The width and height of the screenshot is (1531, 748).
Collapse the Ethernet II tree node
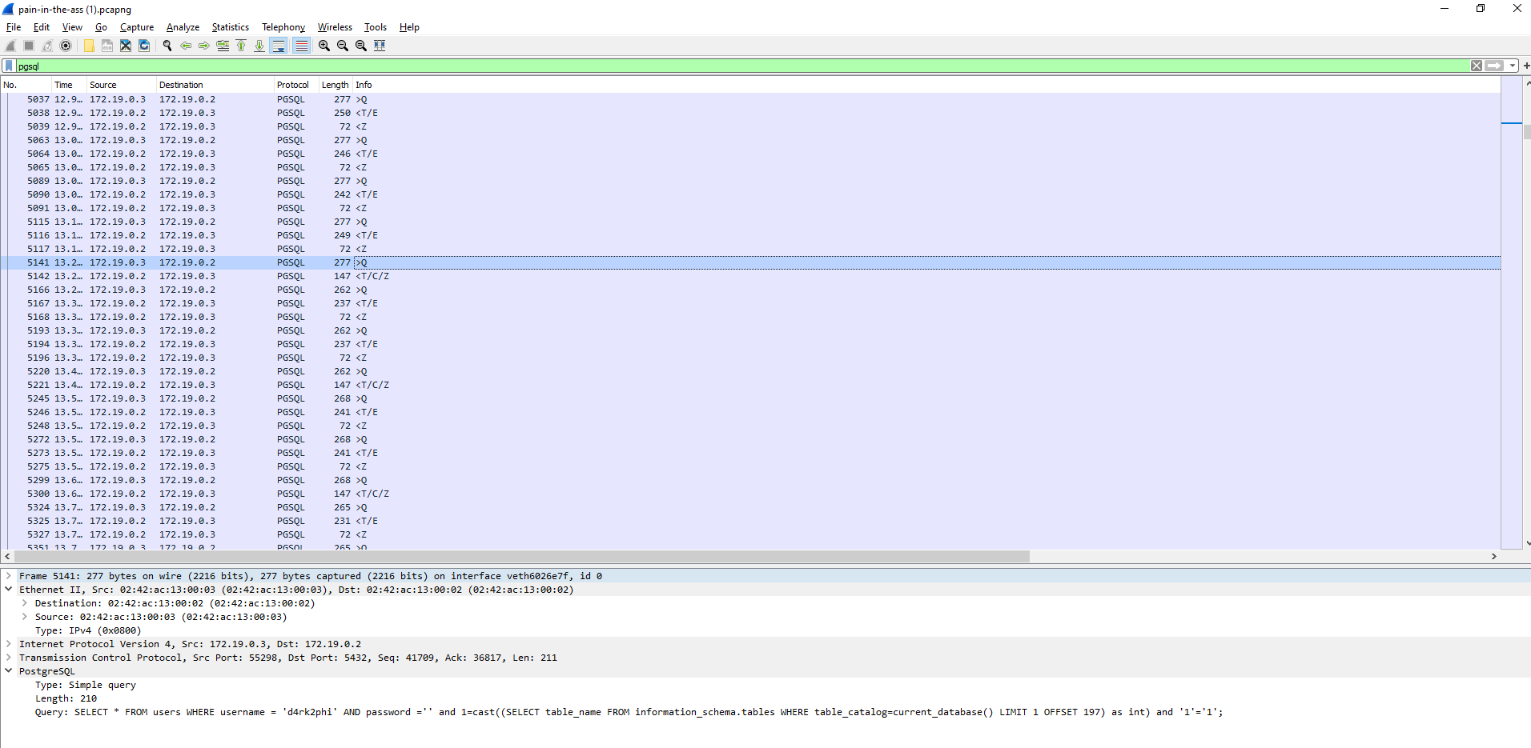[9, 590]
